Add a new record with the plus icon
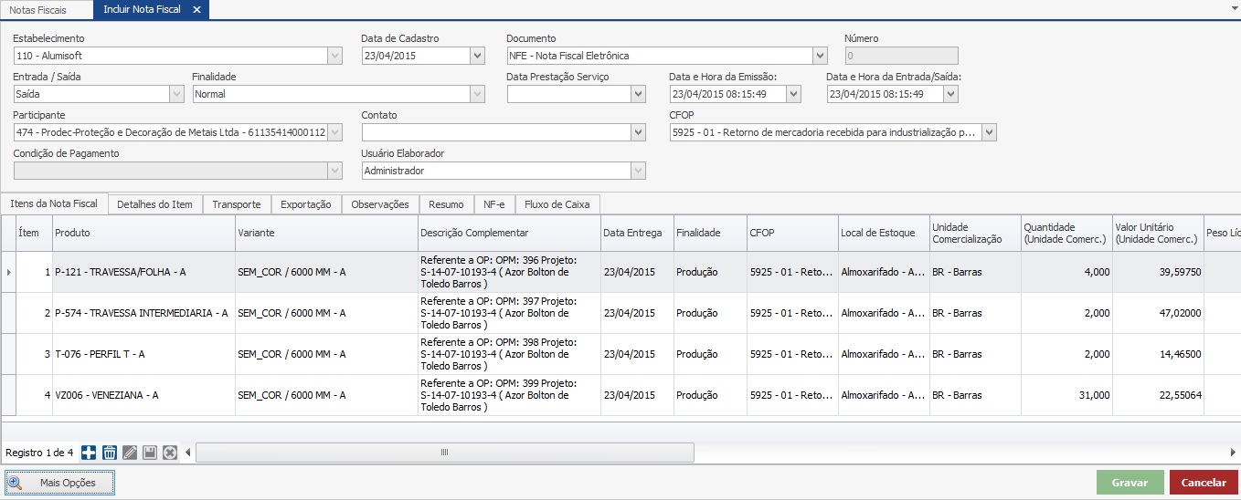 tap(89, 453)
